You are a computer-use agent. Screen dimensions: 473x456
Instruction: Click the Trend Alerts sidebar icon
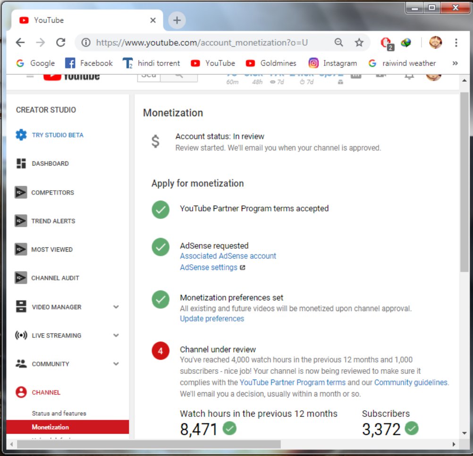point(21,221)
